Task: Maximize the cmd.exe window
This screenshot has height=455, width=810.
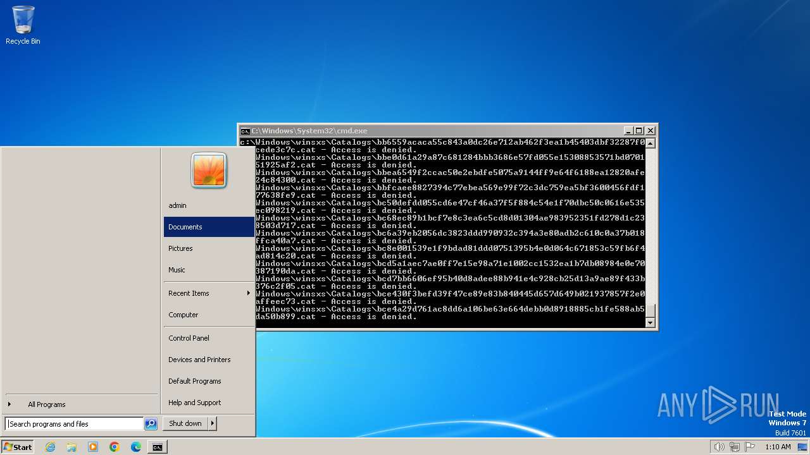Action: click(639, 131)
